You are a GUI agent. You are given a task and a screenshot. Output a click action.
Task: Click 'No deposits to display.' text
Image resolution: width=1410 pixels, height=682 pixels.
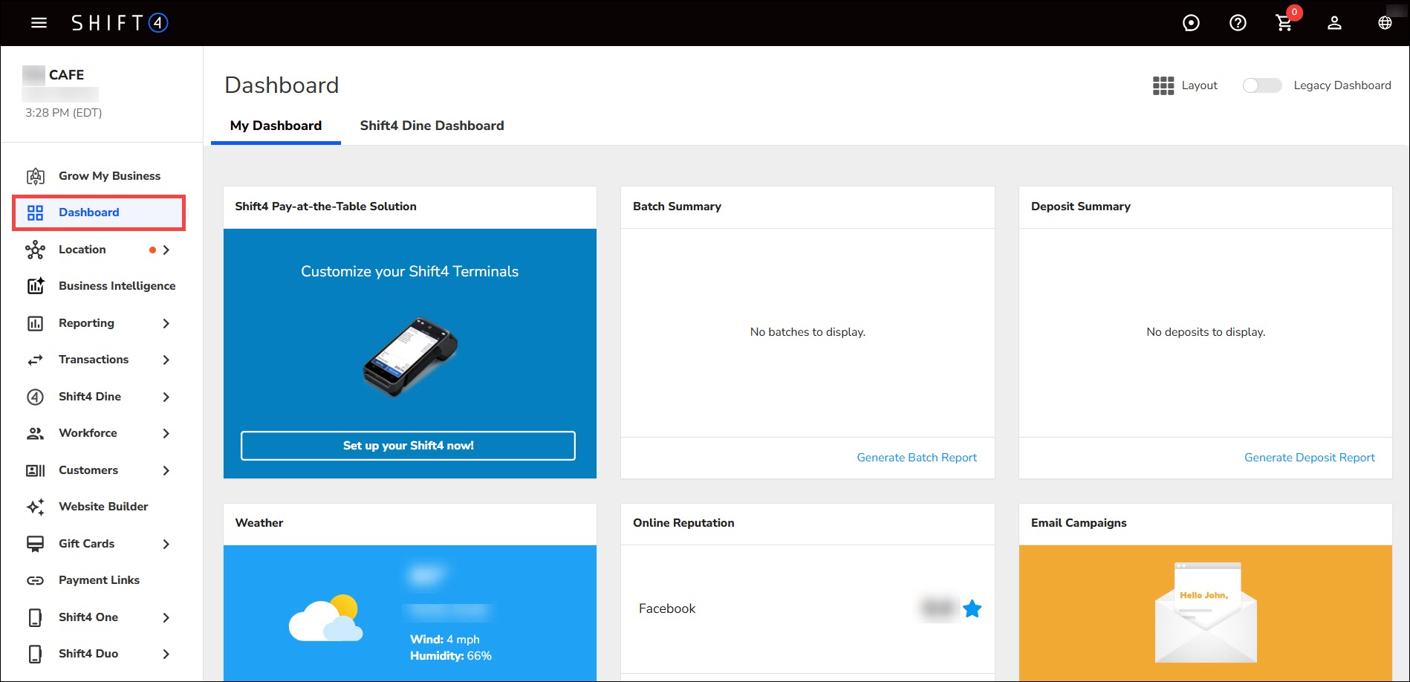[x=1206, y=332]
